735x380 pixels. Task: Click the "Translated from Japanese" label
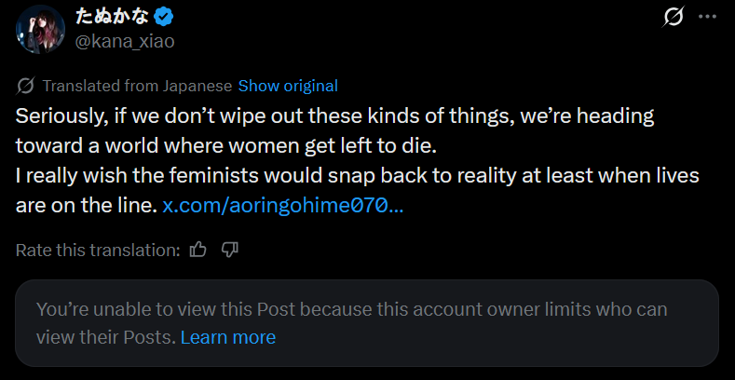pos(137,86)
